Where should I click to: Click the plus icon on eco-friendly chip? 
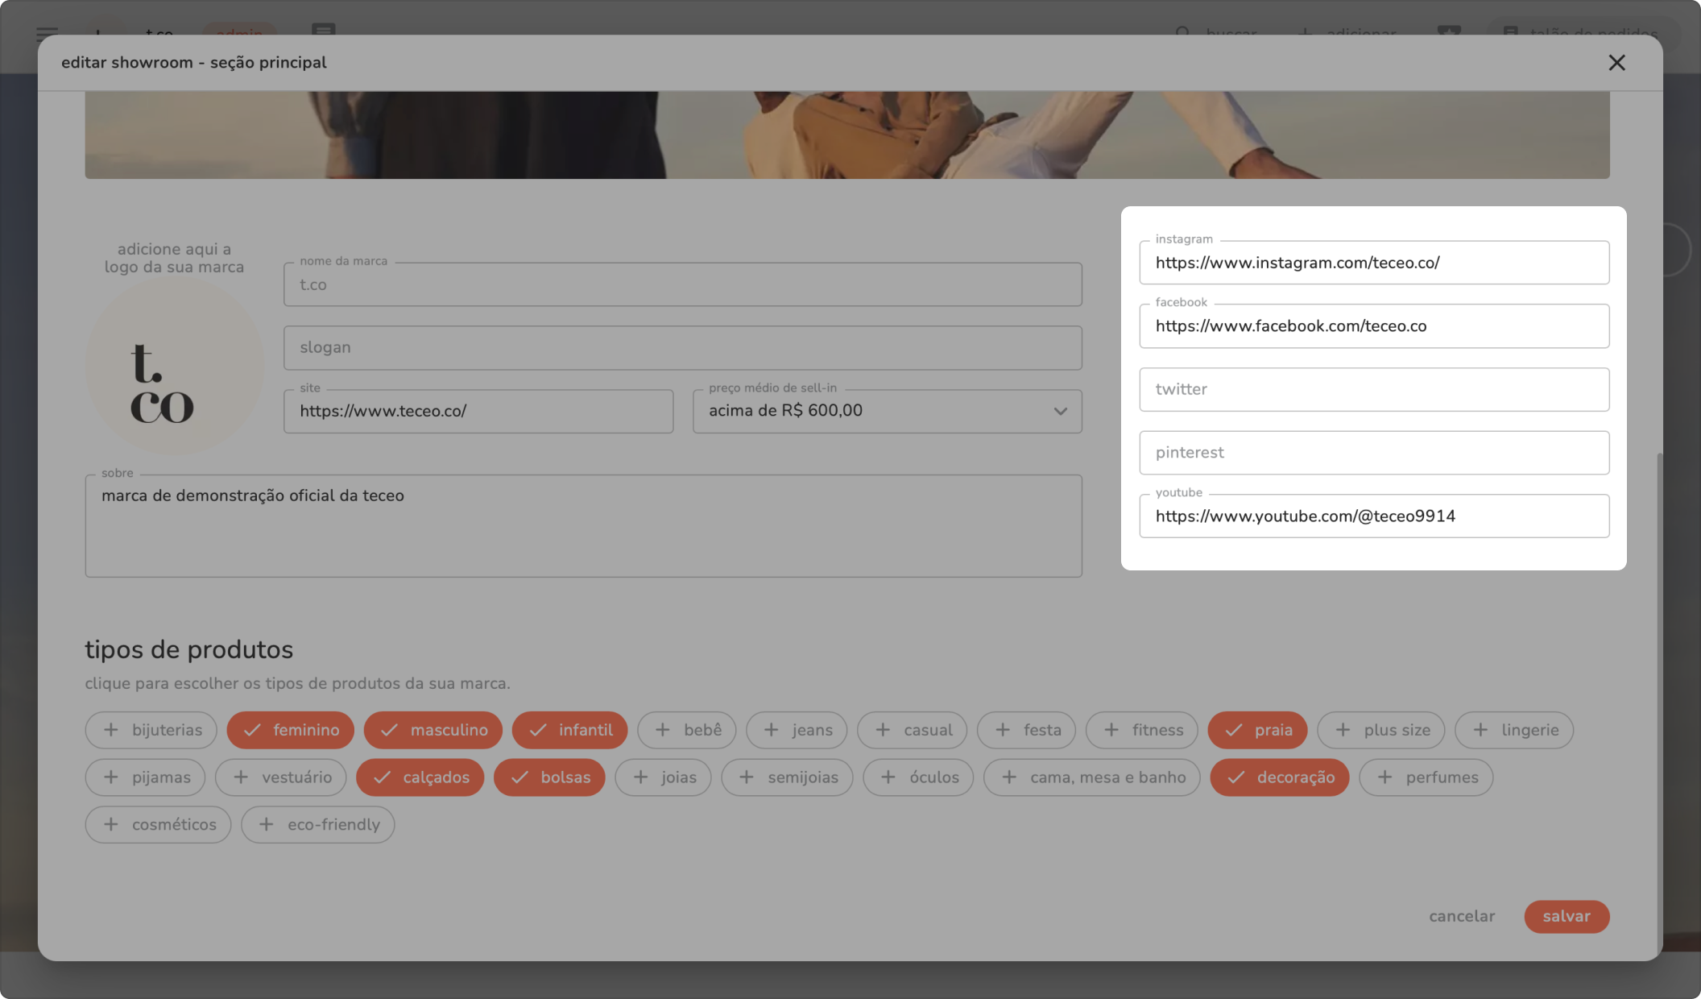[x=267, y=824]
